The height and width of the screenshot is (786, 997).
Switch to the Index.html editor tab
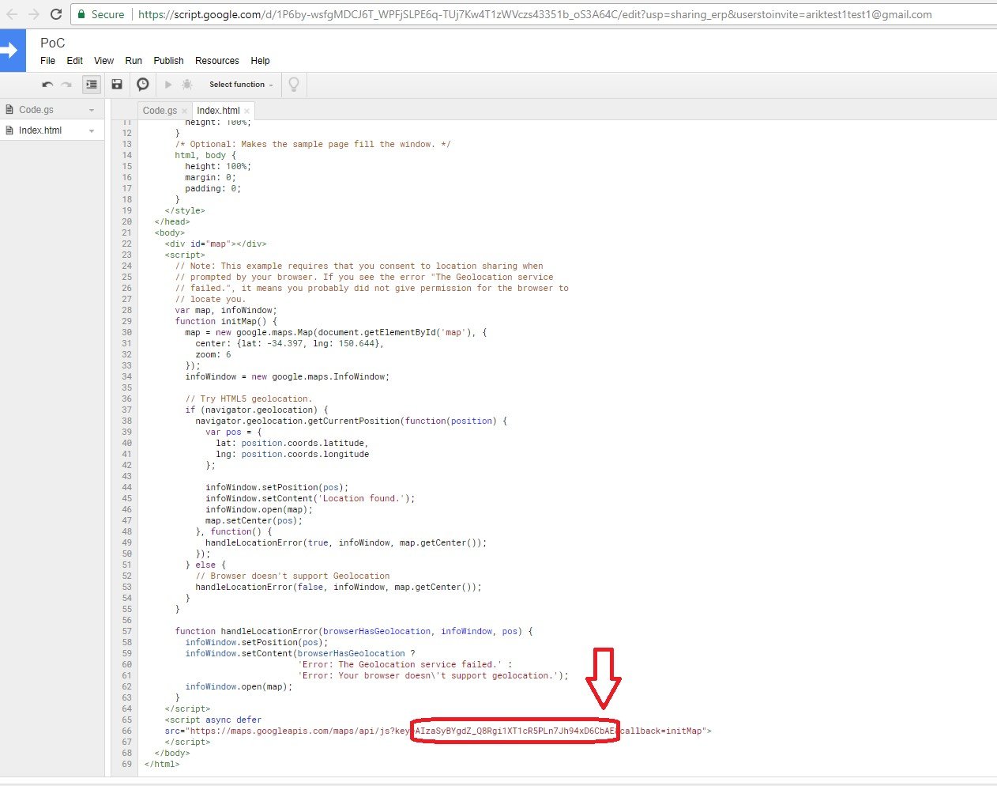(x=218, y=111)
